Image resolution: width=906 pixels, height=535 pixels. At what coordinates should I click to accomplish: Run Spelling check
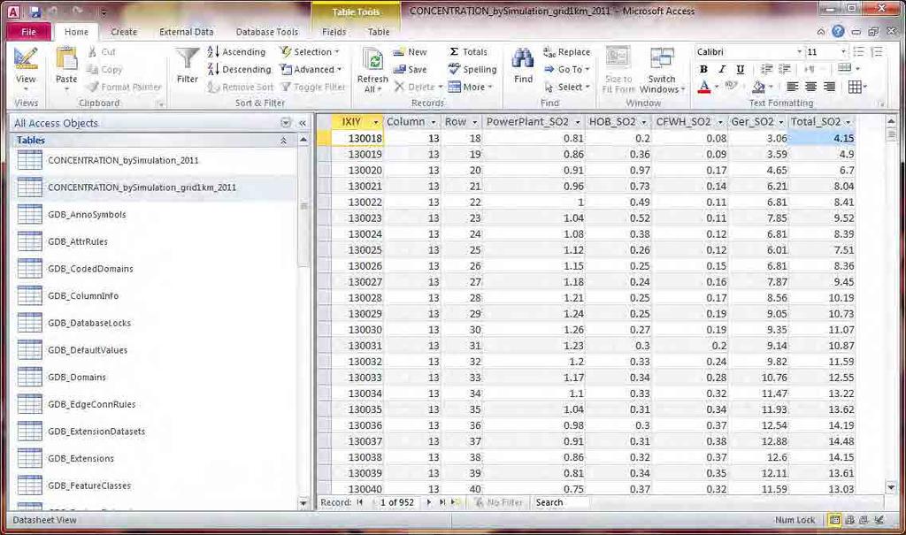472,69
